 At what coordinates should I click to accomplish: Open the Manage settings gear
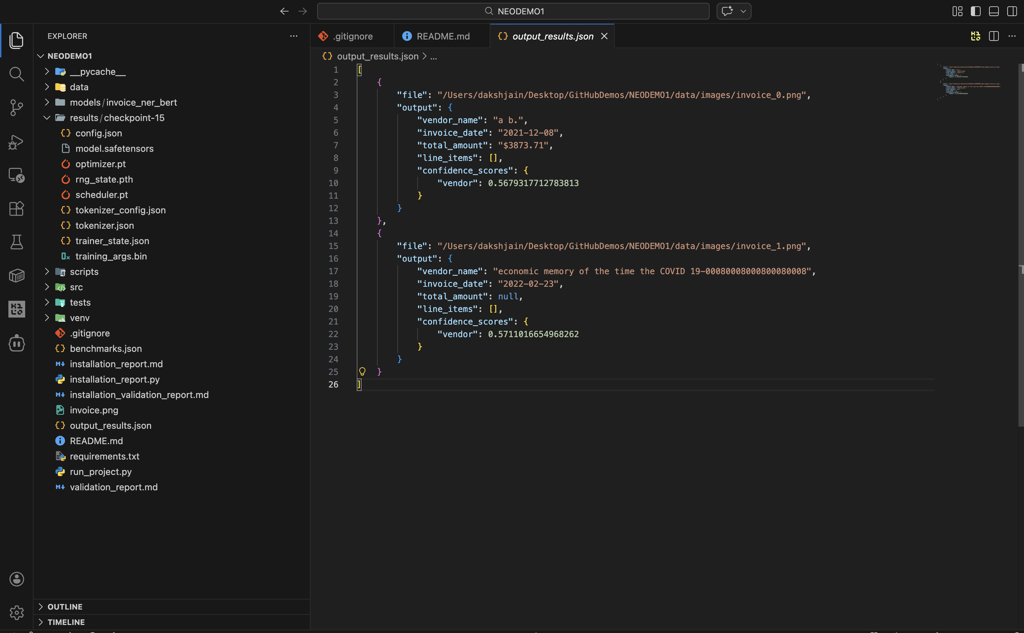tap(16, 612)
